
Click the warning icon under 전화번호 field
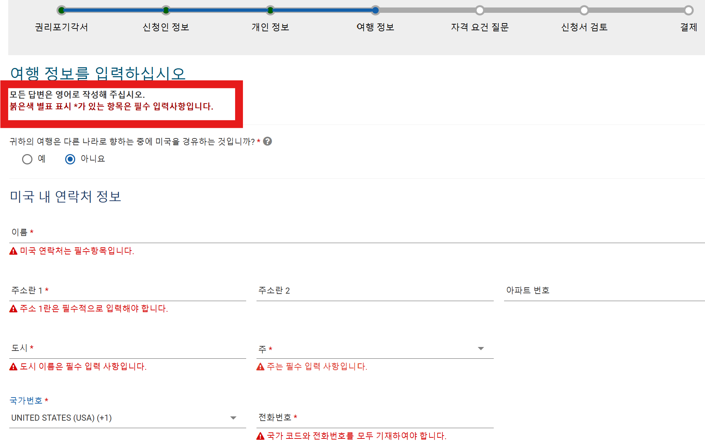coord(260,436)
